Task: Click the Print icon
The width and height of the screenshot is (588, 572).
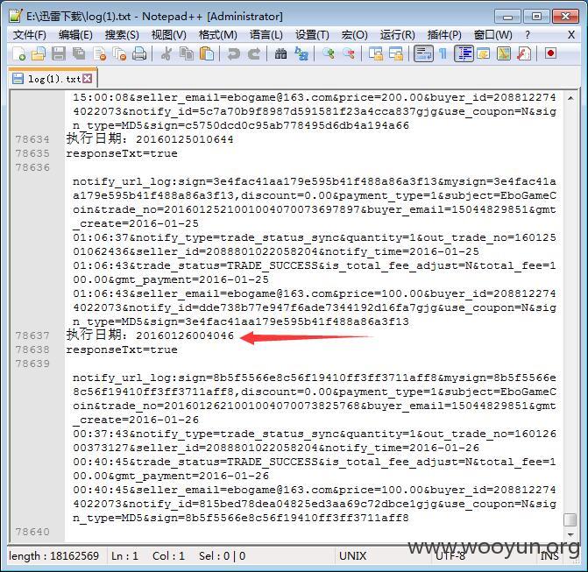Action: [139, 54]
